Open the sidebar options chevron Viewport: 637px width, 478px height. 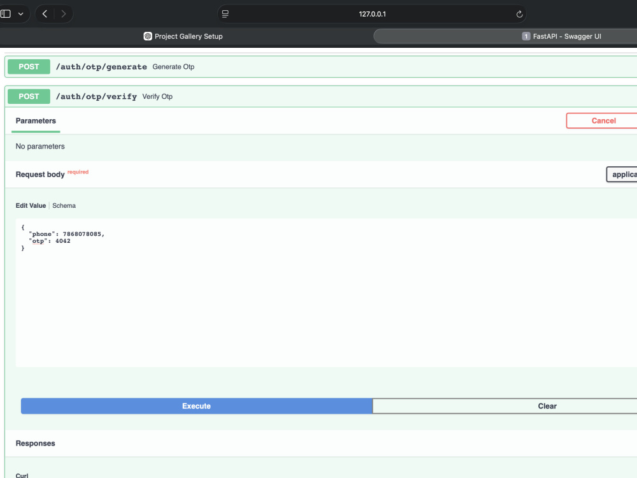[21, 14]
